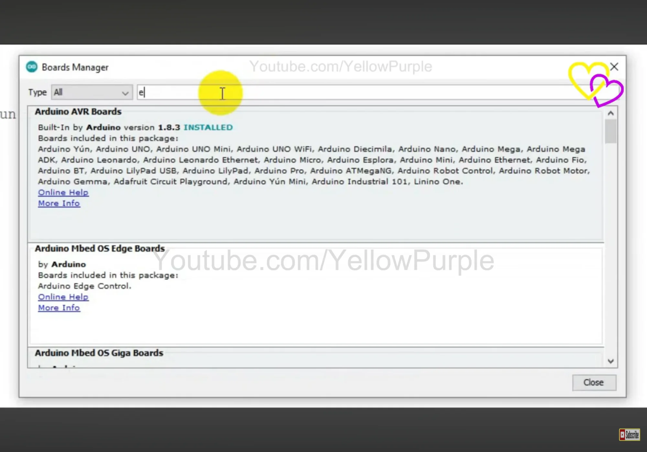Click the Arduino logo icon in title bar

pyautogui.click(x=32, y=67)
